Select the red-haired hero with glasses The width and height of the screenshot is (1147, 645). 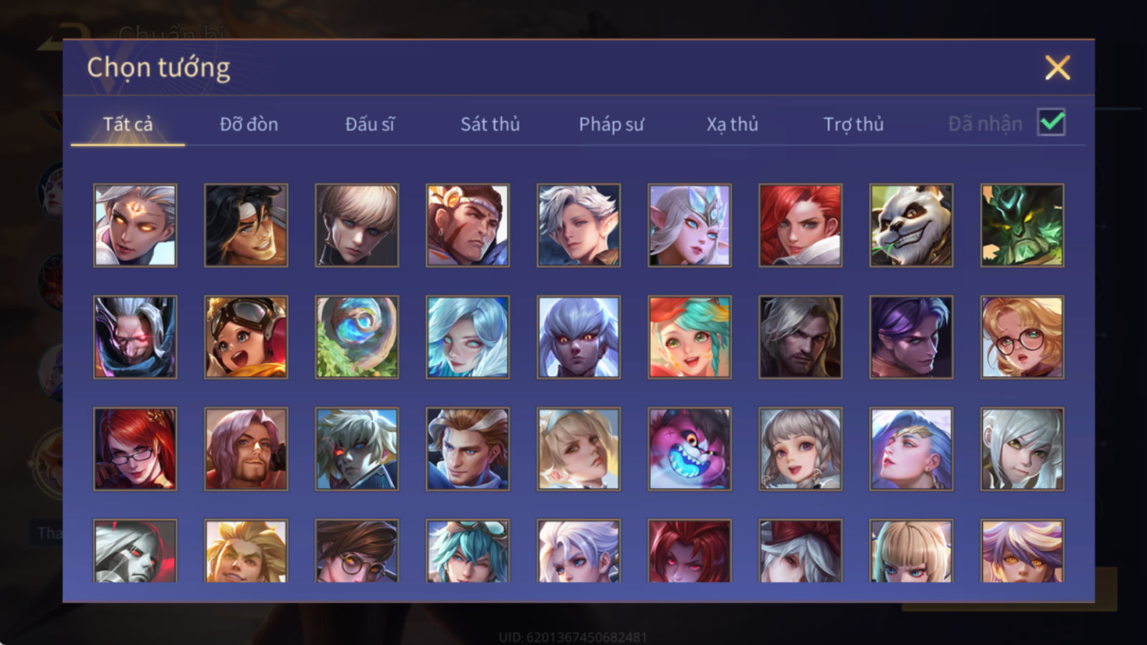coord(135,449)
